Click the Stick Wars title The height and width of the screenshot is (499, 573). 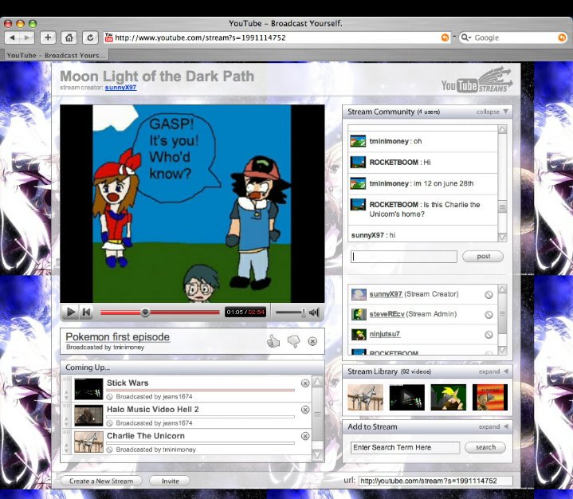pyautogui.click(x=128, y=383)
